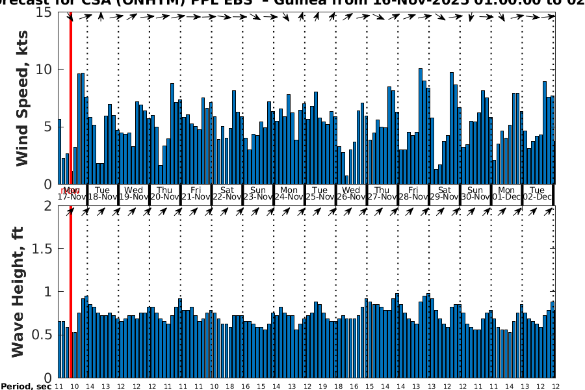Choose the Mon 24-Nov date label
Image resolution: width=585 pixels, height=390 pixels.
coord(289,194)
